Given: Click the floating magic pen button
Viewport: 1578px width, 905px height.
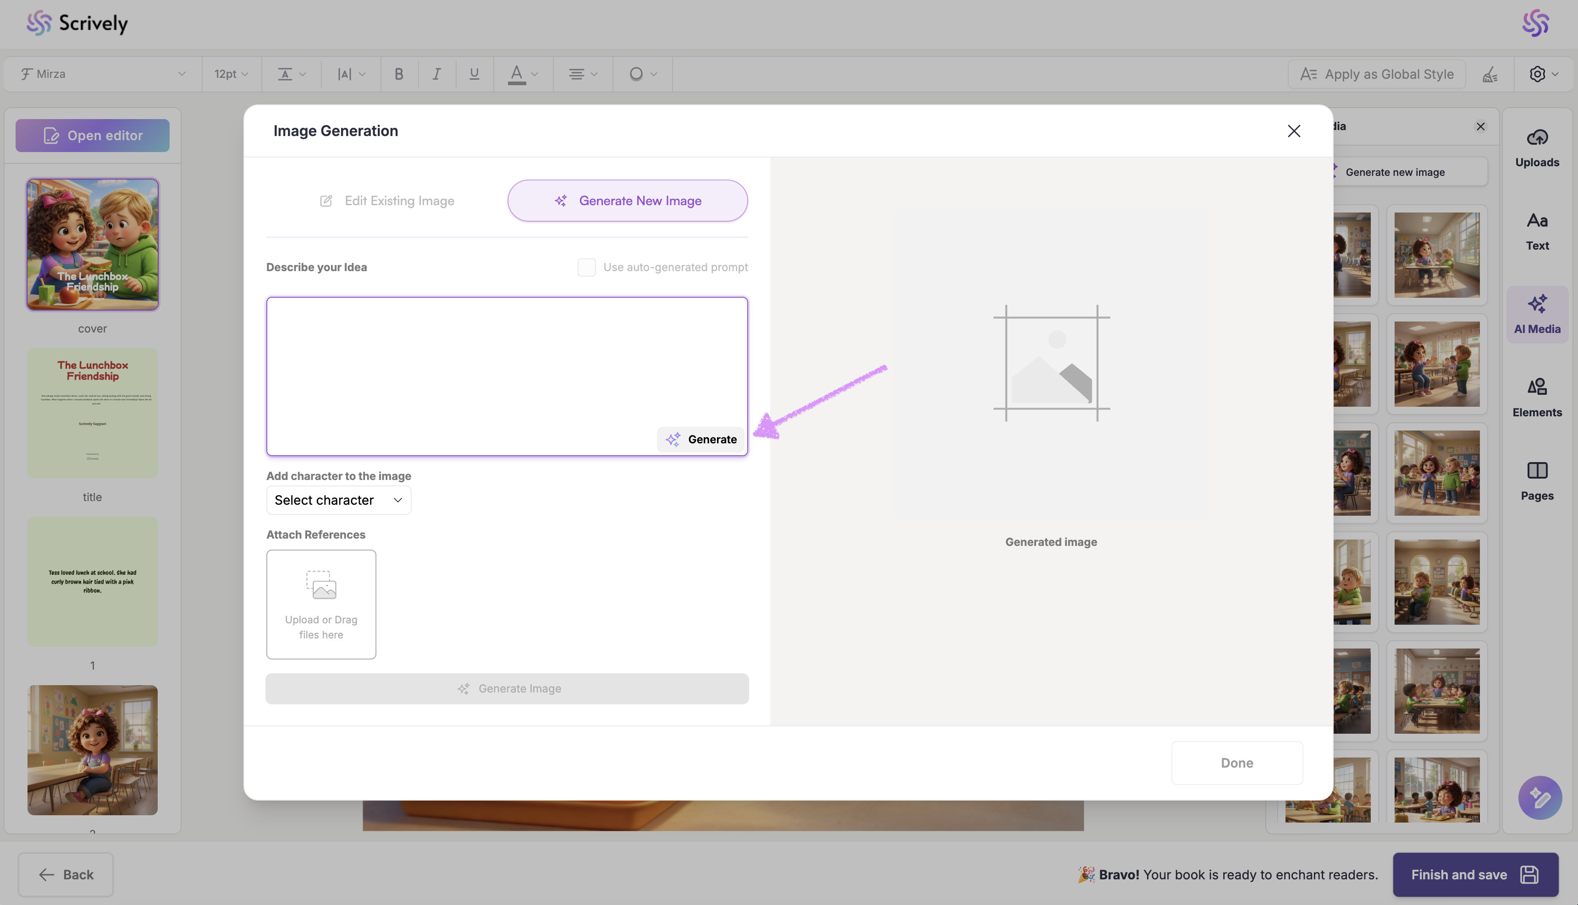Looking at the screenshot, I should pyautogui.click(x=1539, y=797).
